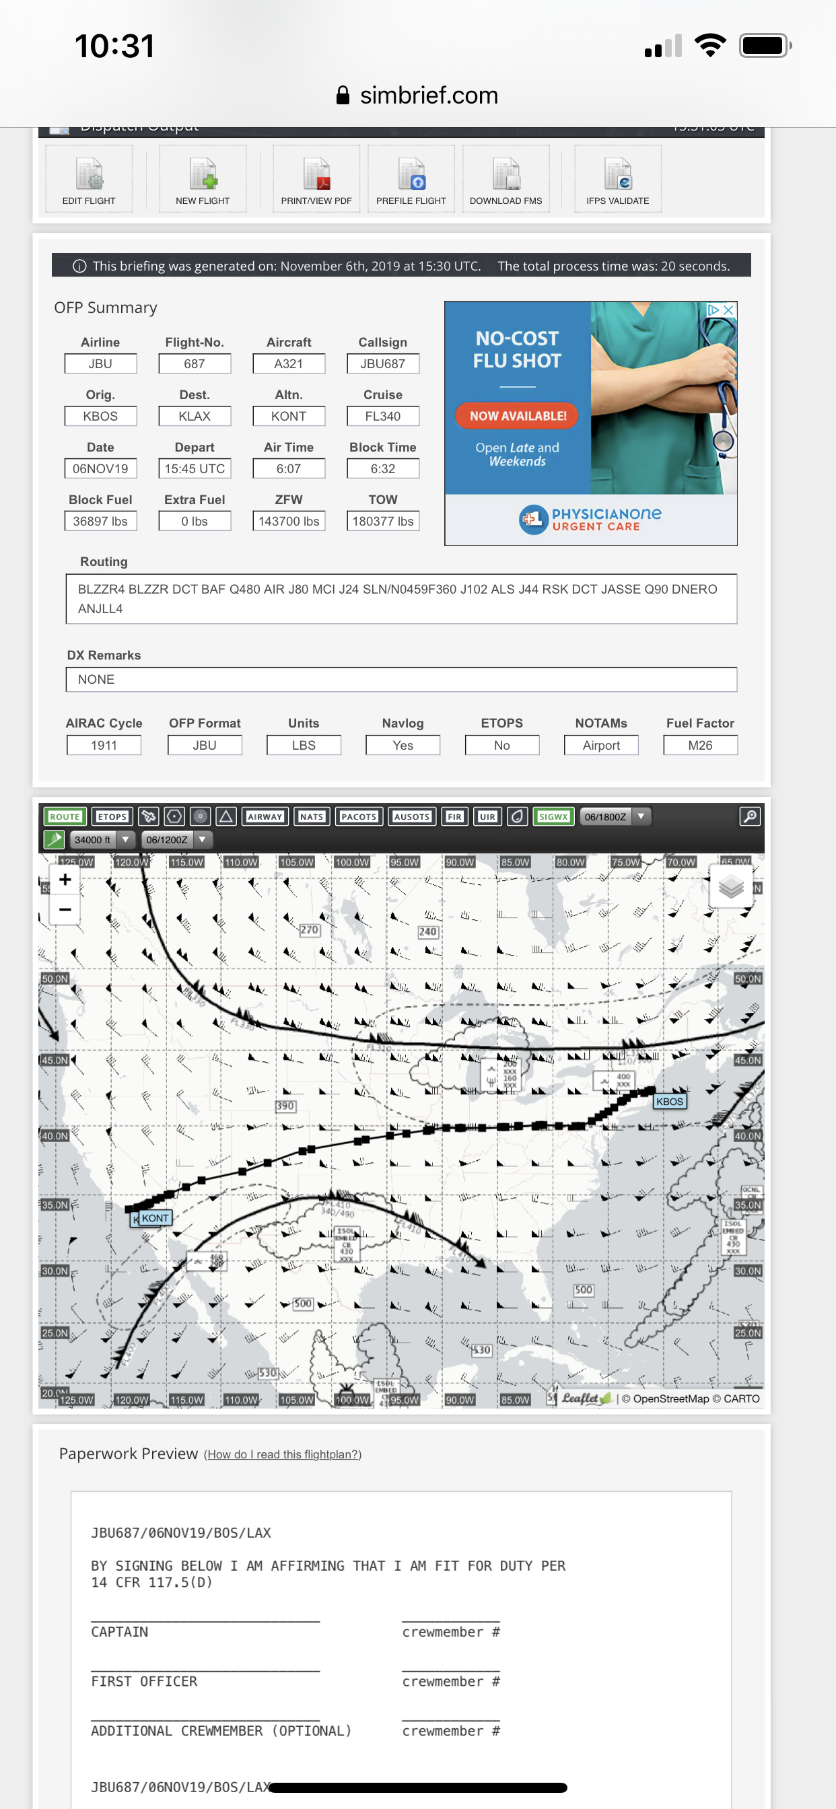The height and width of the screenshot is (1809, 836).
Task: Open the map layers control
Action: 730,886
